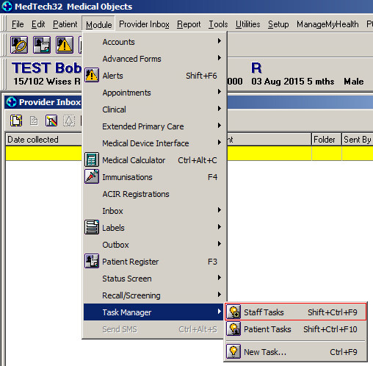Click the greyed-out arrow icon in Provider Inbox toolbar

(x=69, y=121)
